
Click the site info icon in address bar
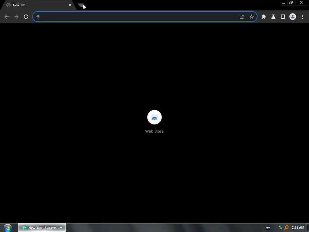click(x=38, y=17)
